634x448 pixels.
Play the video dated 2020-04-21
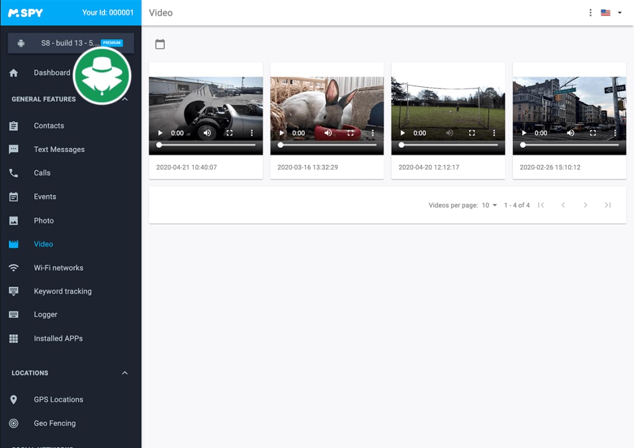[x=160, y=133]
